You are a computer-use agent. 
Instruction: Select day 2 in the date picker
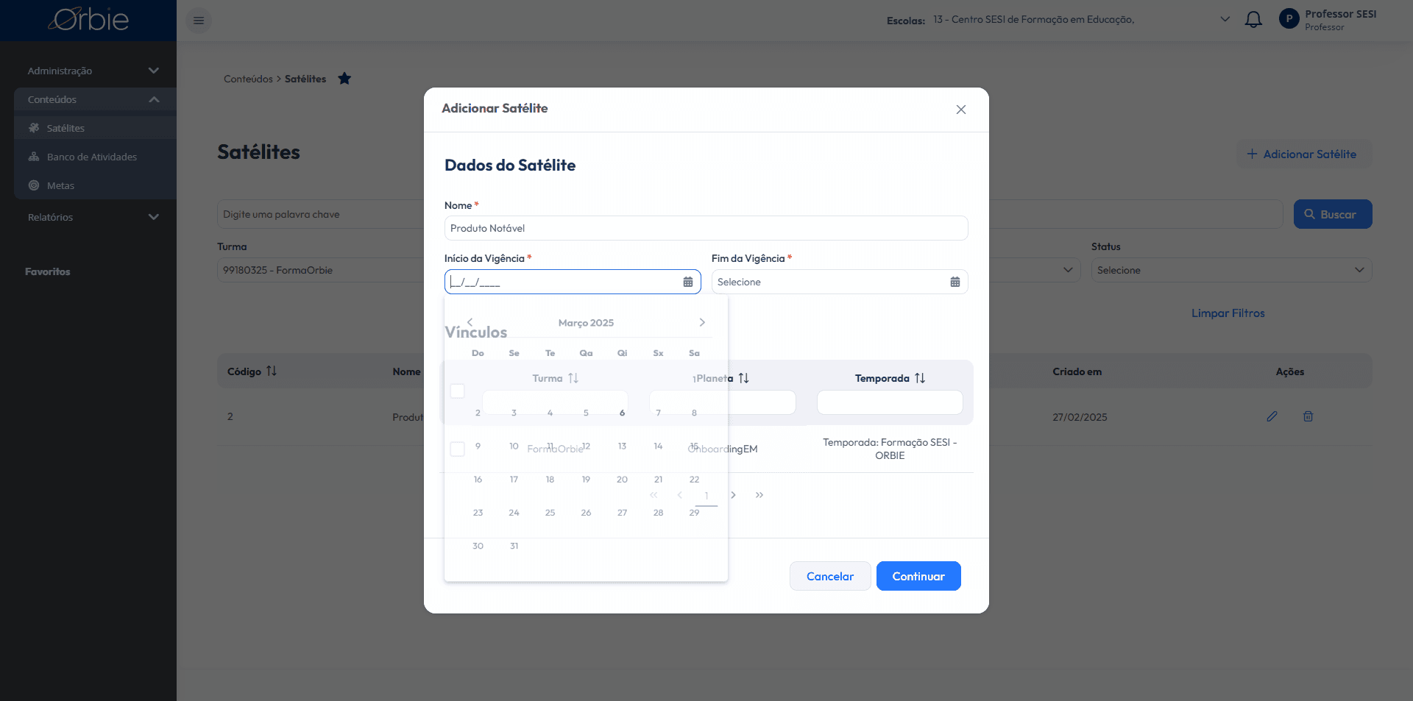478,413
